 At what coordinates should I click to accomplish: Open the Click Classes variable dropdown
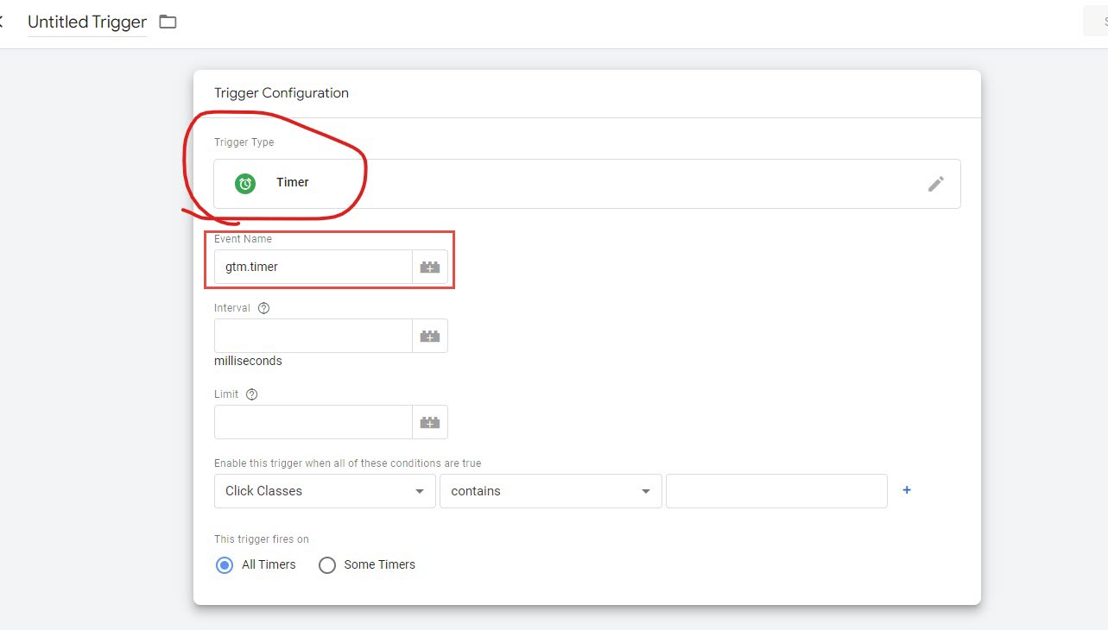point(325,491)
